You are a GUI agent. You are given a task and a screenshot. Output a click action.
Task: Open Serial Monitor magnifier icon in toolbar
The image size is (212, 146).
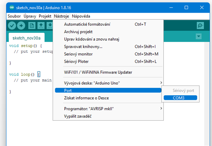coord(200,25)
